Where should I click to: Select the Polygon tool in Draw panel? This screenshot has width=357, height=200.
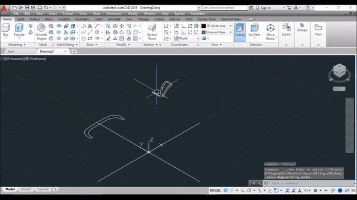point(84,38)
